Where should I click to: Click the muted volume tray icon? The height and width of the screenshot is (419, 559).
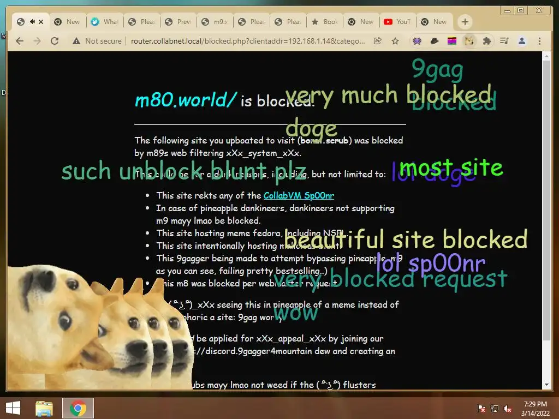tap(508, 408)
